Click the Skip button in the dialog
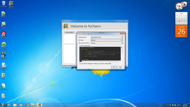Viewport: 190px width, 107px height. coord(120,67)
